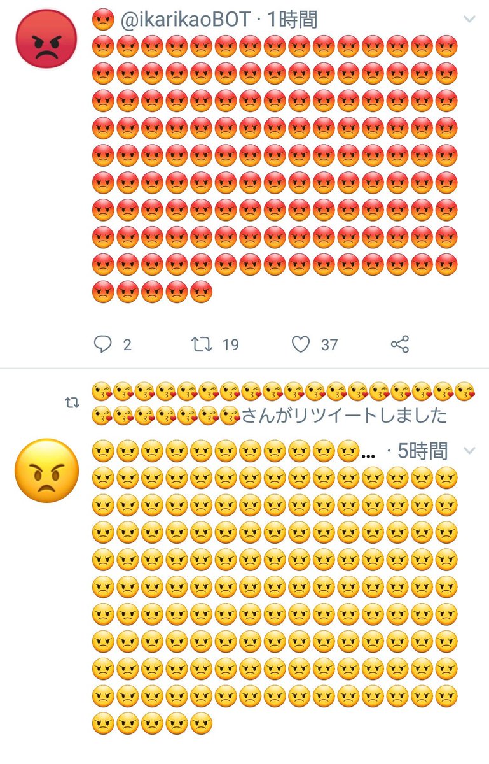Like the tweet with the heart icon

301,344
